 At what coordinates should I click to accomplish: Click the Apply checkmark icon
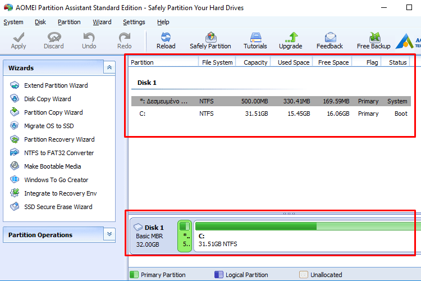[19, 37]
